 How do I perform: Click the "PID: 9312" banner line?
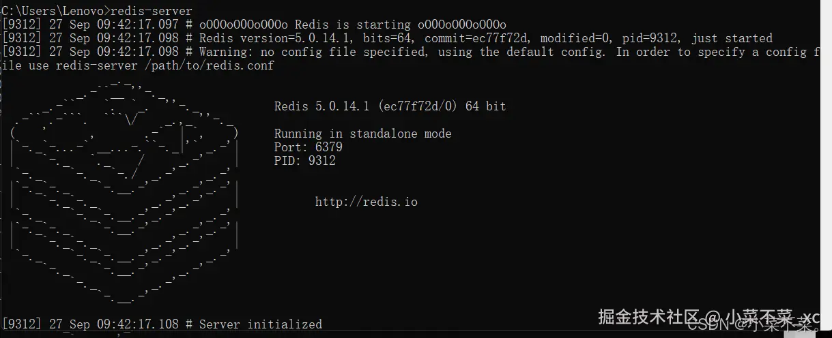[x=305, y=161]
